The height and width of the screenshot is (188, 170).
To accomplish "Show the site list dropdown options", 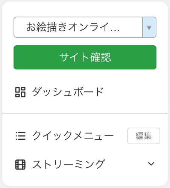I will click(149, 27).
